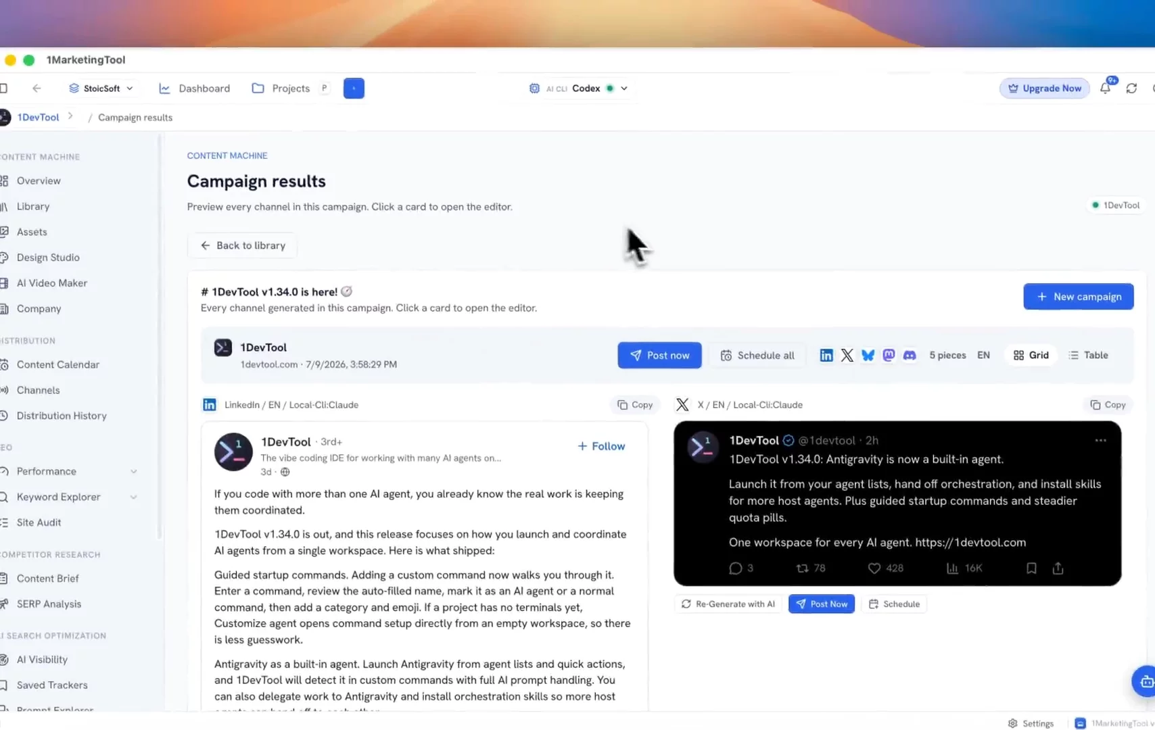Select the LinkedIn channel icon in the campaign bar

pos(826,356)
